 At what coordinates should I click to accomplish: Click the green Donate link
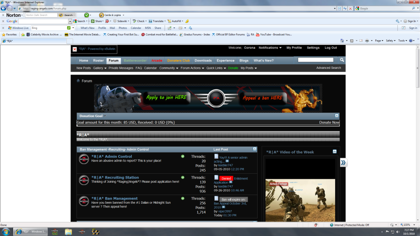233,68
